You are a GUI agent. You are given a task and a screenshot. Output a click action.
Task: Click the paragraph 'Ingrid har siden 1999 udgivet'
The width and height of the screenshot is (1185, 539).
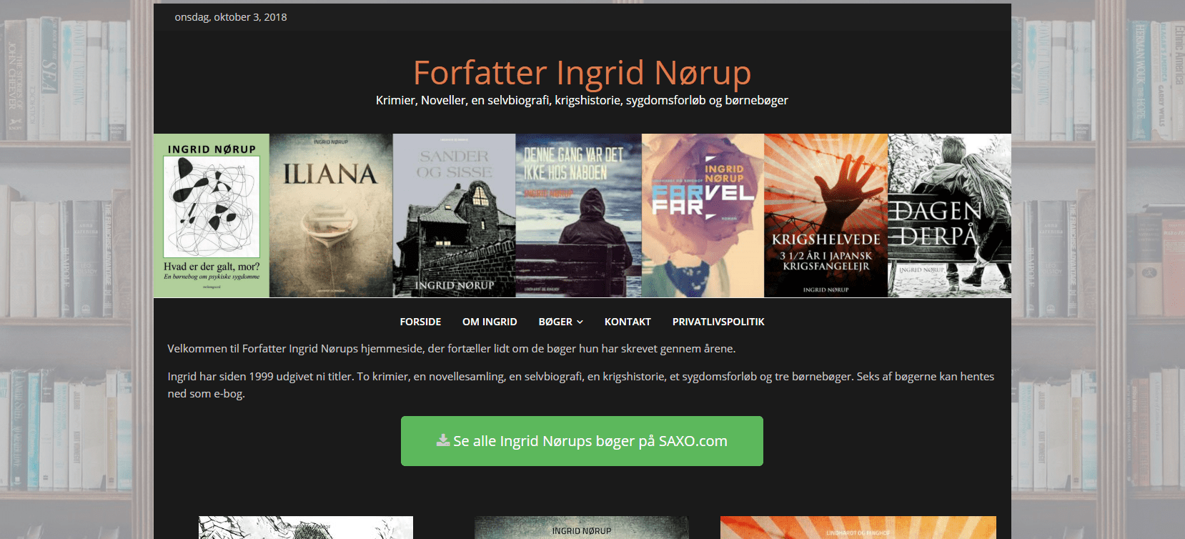pyautogui.click(x=582, y=385)
